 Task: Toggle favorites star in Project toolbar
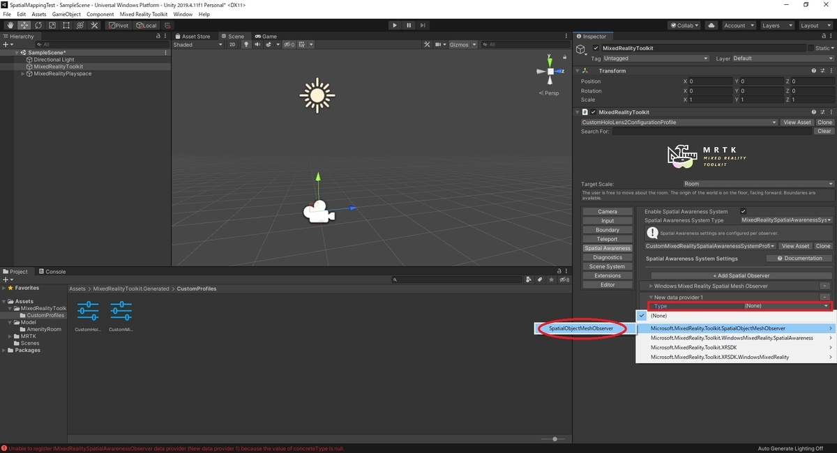coord(551,279)
